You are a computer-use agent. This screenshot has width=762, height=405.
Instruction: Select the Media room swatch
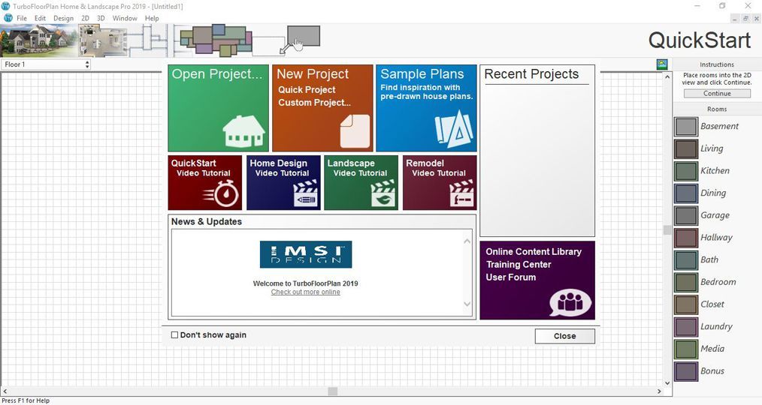(685, 349)
